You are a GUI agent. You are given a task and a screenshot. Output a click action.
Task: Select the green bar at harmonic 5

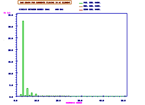tap(28, 92)
